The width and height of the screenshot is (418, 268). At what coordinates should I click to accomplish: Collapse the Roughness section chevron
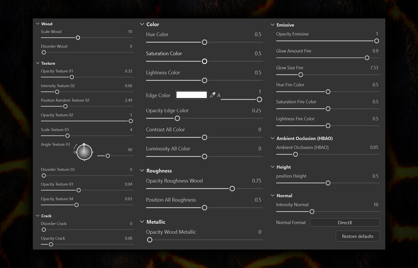[142, 170]
